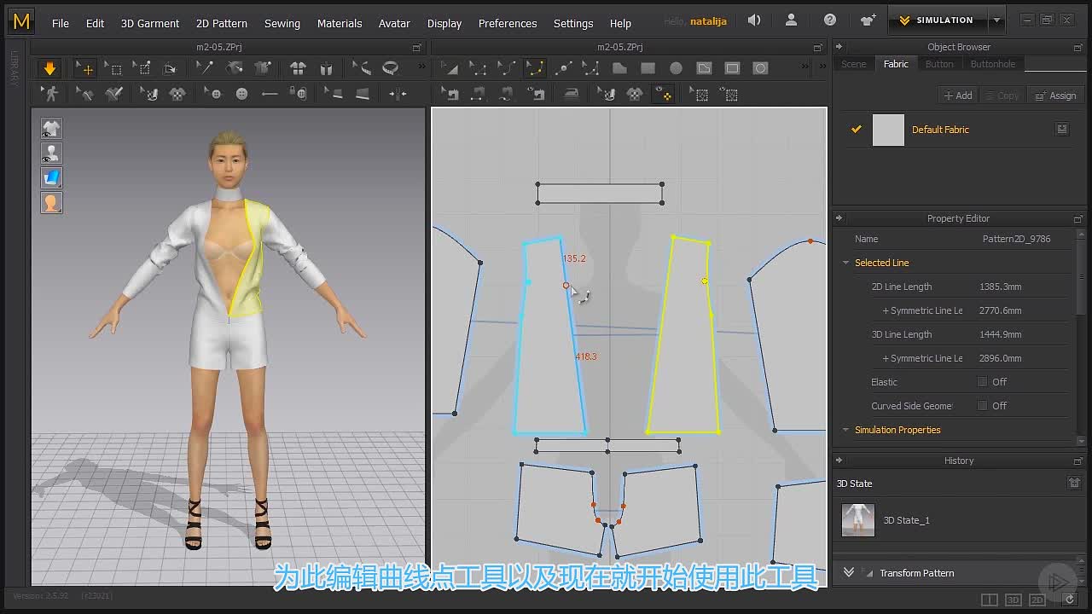1092x614 pixels.
Task: Undock the Object Browser panel
Action: [1078, 48]
